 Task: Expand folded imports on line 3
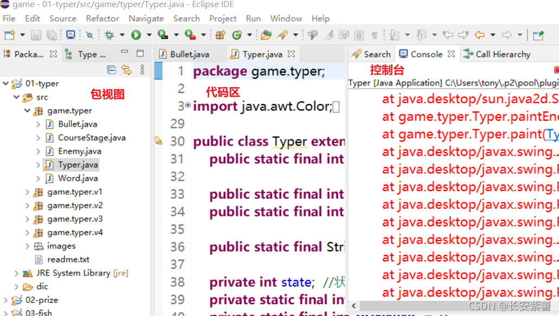(x=188, y=105)
